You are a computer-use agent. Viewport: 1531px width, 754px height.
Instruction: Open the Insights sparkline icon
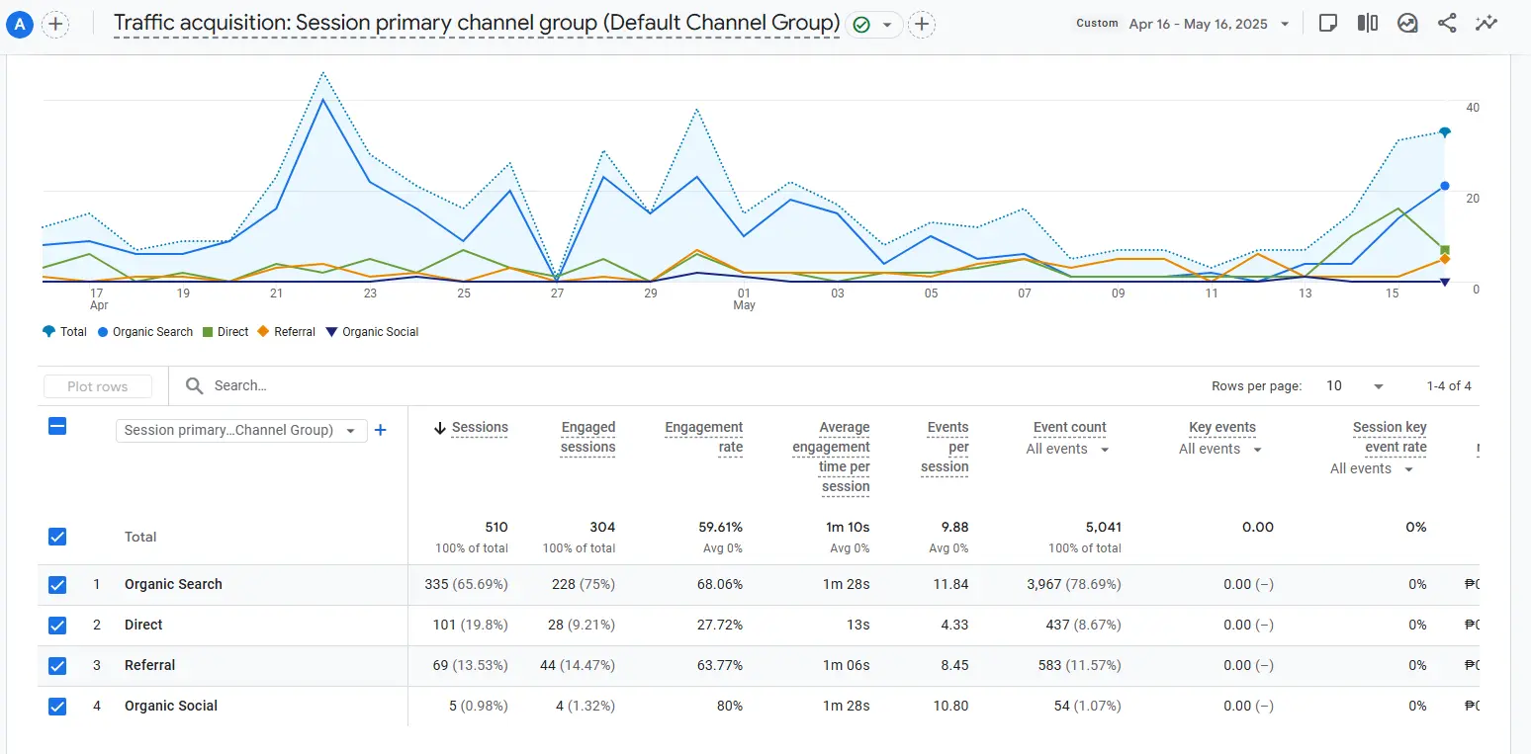1486,24
